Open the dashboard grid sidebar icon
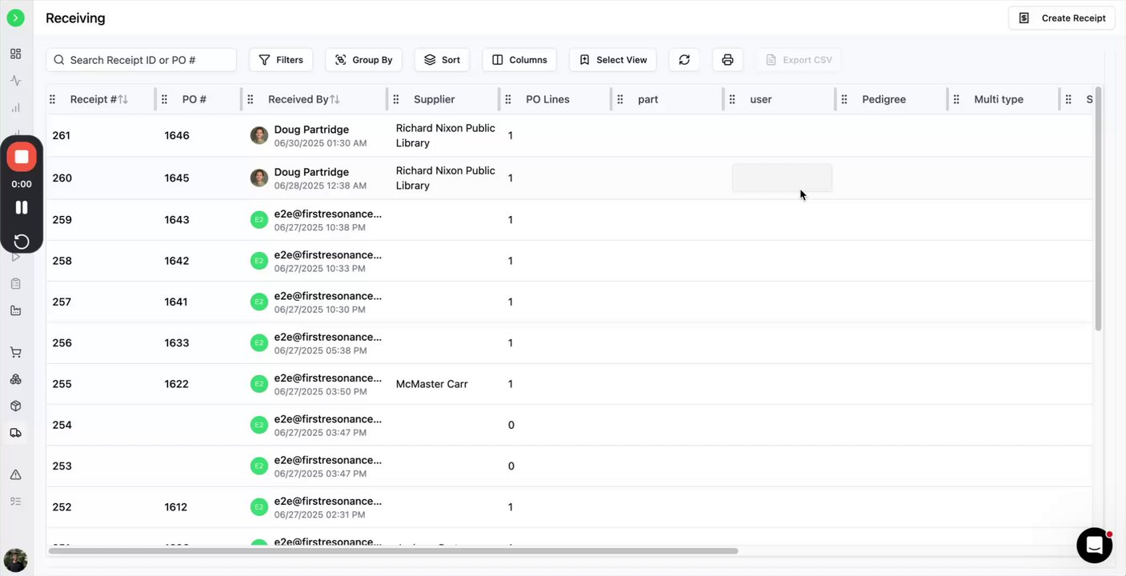 15,54
